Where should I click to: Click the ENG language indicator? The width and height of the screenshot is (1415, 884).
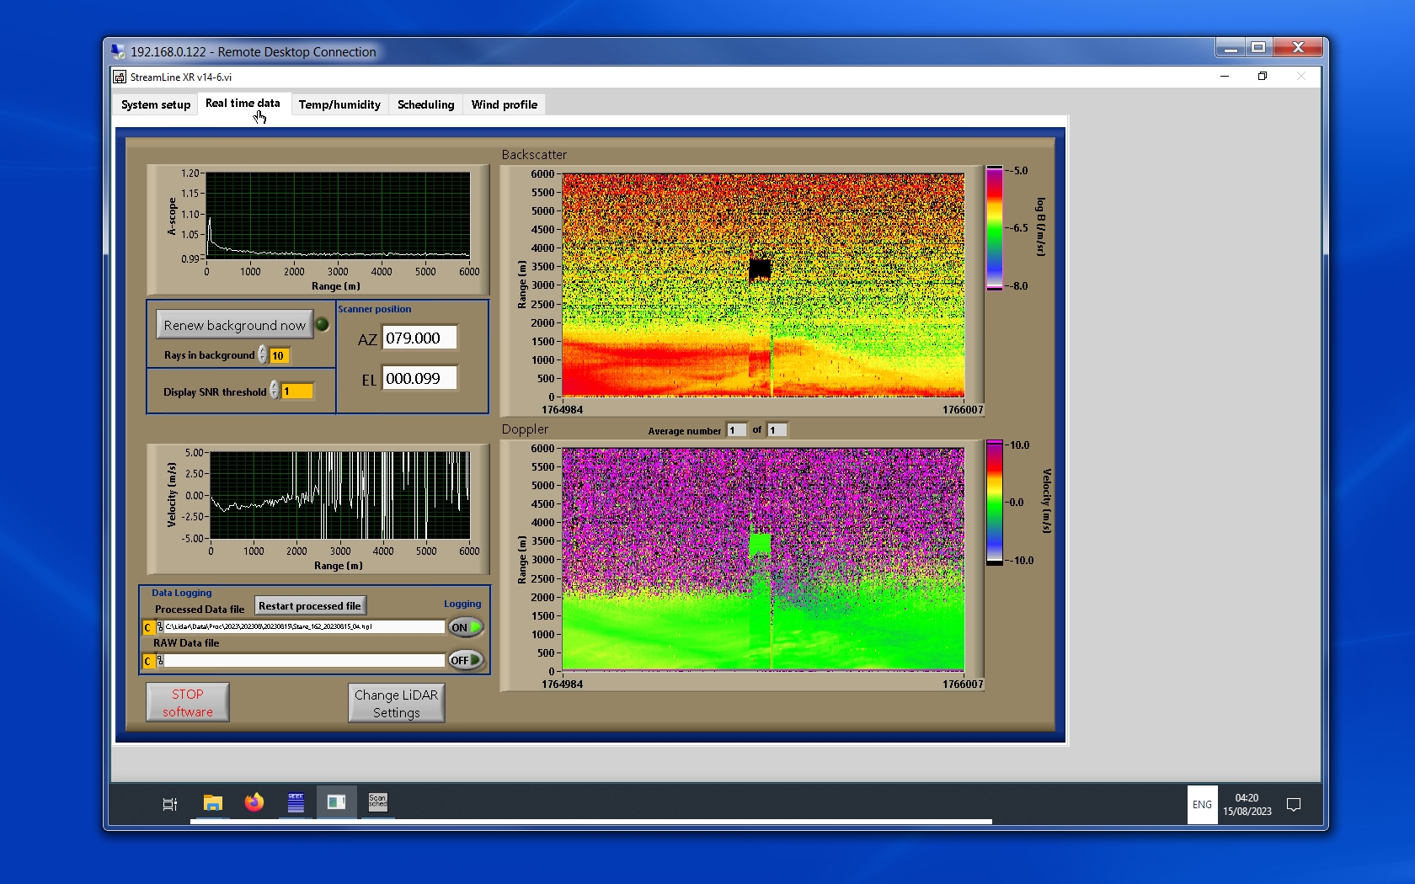point(1202,805)
